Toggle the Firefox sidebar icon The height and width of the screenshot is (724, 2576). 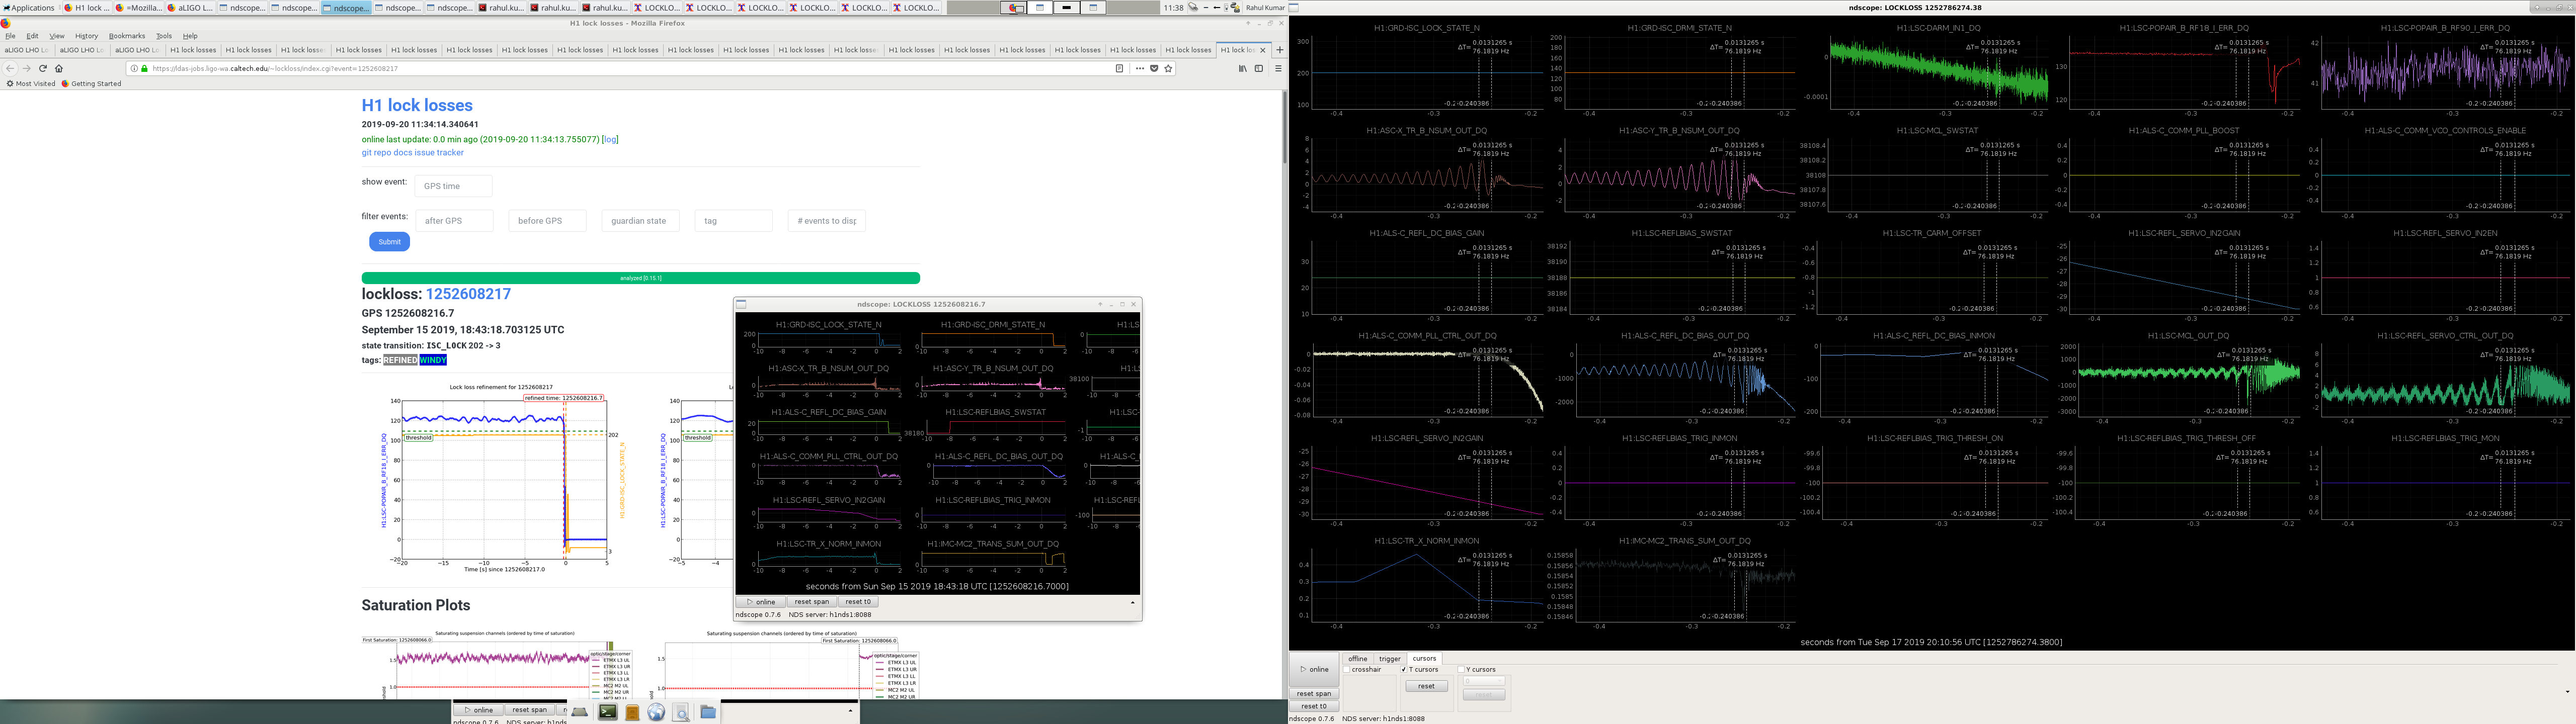1259,68
